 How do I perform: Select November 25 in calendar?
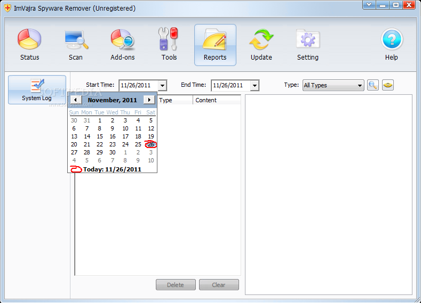138,144
